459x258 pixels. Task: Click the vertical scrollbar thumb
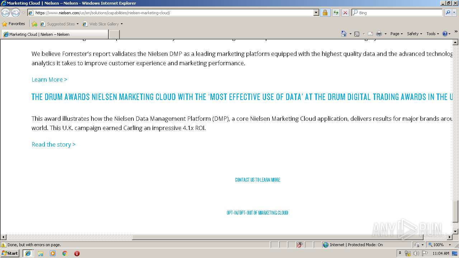click(456, 211)
